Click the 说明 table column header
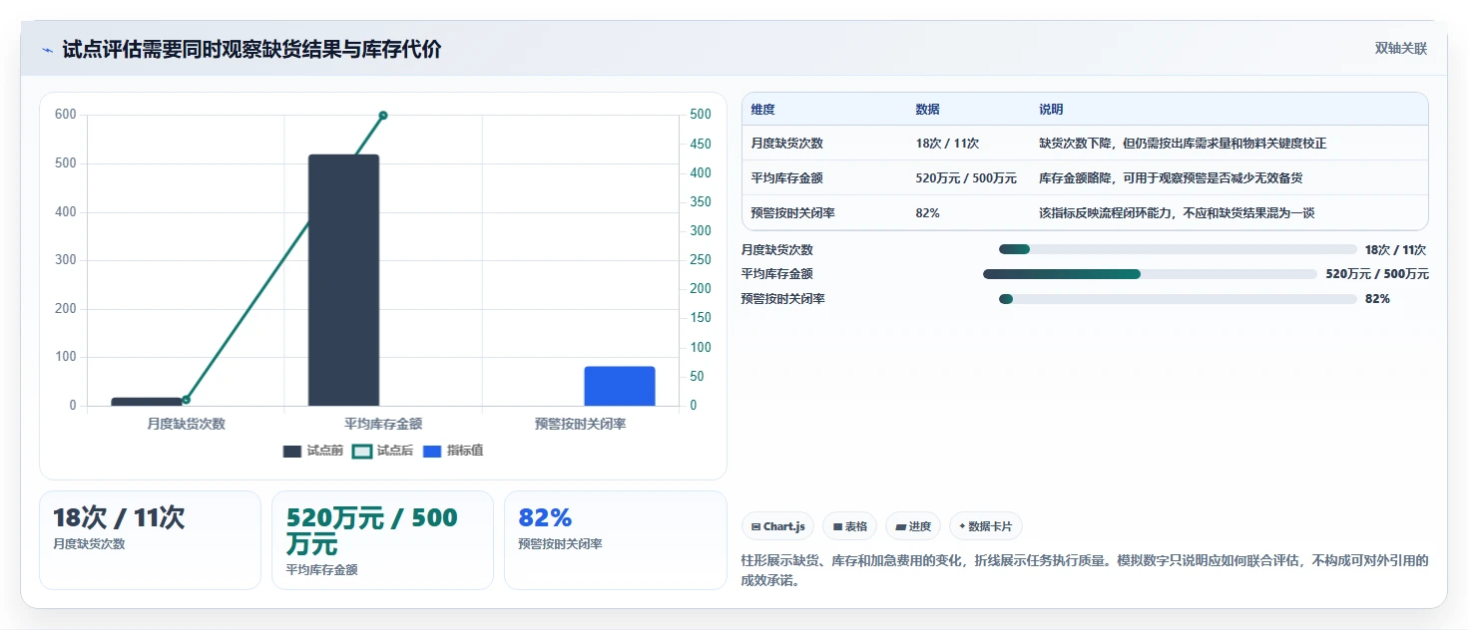 pos(1051,110)
